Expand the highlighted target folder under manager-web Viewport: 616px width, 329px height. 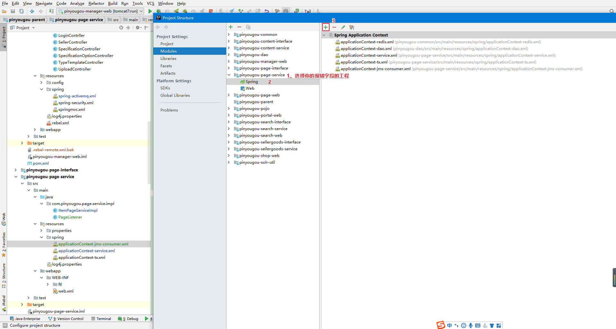pyautogui.click(x=22, y=143)
